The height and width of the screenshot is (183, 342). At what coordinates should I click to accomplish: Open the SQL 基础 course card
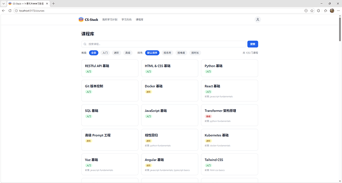coord(110,115)
